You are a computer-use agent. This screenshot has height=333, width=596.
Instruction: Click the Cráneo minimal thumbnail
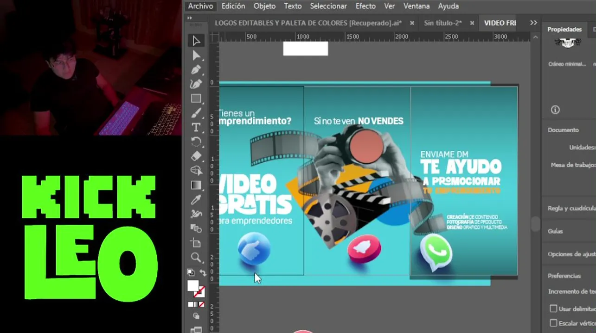coord(568,43)
